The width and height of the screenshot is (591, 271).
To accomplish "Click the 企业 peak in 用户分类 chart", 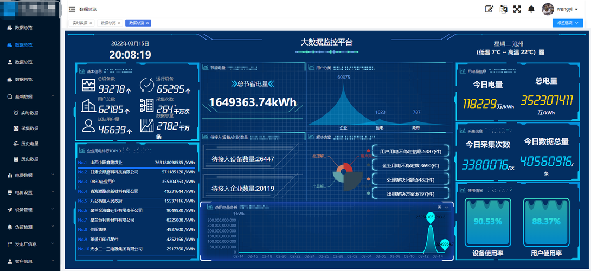I will click(343, 106).
